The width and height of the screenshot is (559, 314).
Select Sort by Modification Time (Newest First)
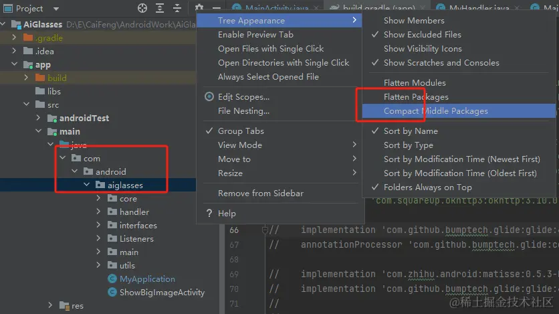point(461,159)
